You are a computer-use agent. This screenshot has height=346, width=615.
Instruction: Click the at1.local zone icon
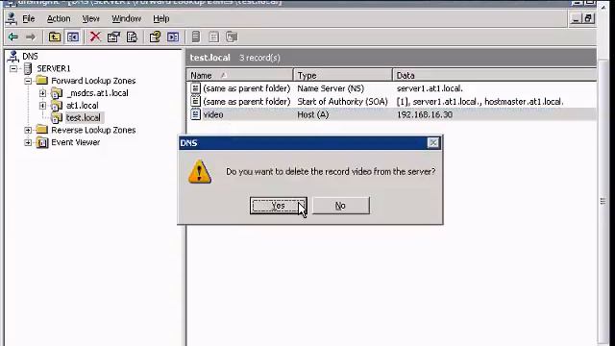[57, 106]
